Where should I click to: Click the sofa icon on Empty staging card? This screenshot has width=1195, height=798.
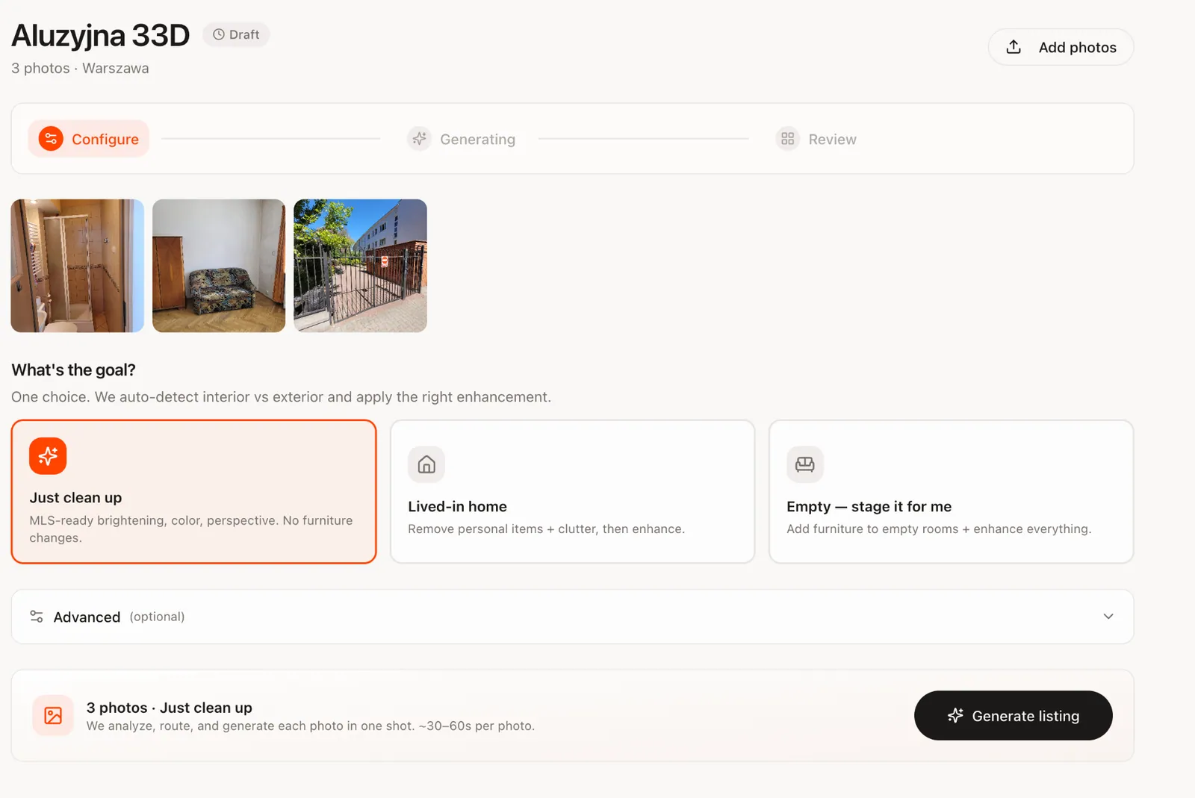tap(805, 464)
